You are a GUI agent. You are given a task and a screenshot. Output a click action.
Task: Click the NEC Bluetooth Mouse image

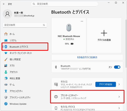coord(69,27)
